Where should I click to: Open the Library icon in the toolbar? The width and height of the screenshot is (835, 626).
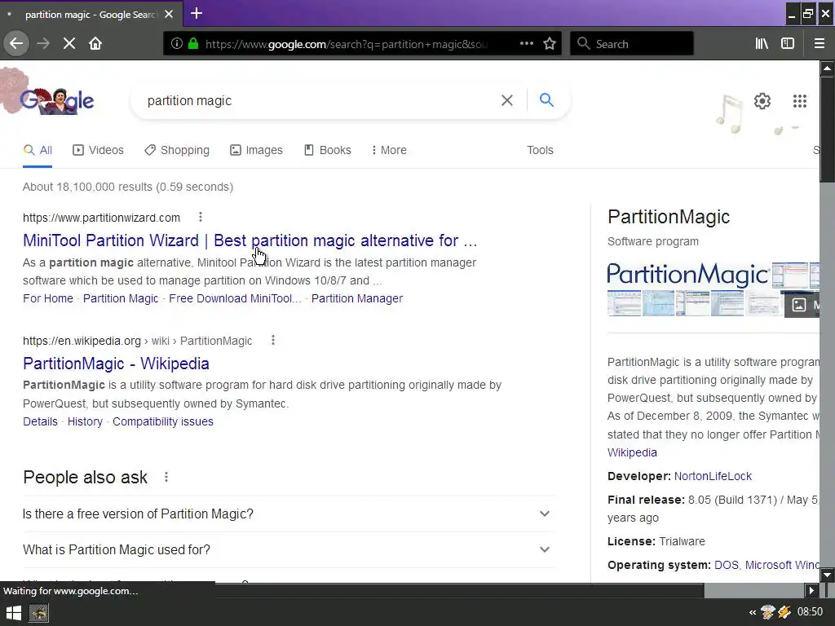[762, 44]
